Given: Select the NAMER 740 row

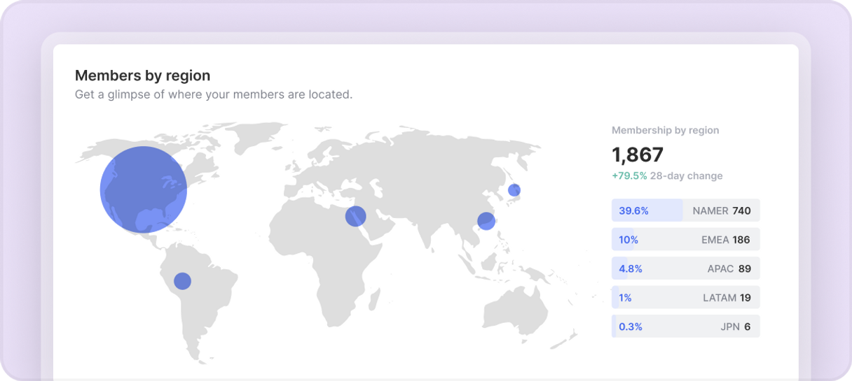Looking at the screenshot, I should (686, 210).
